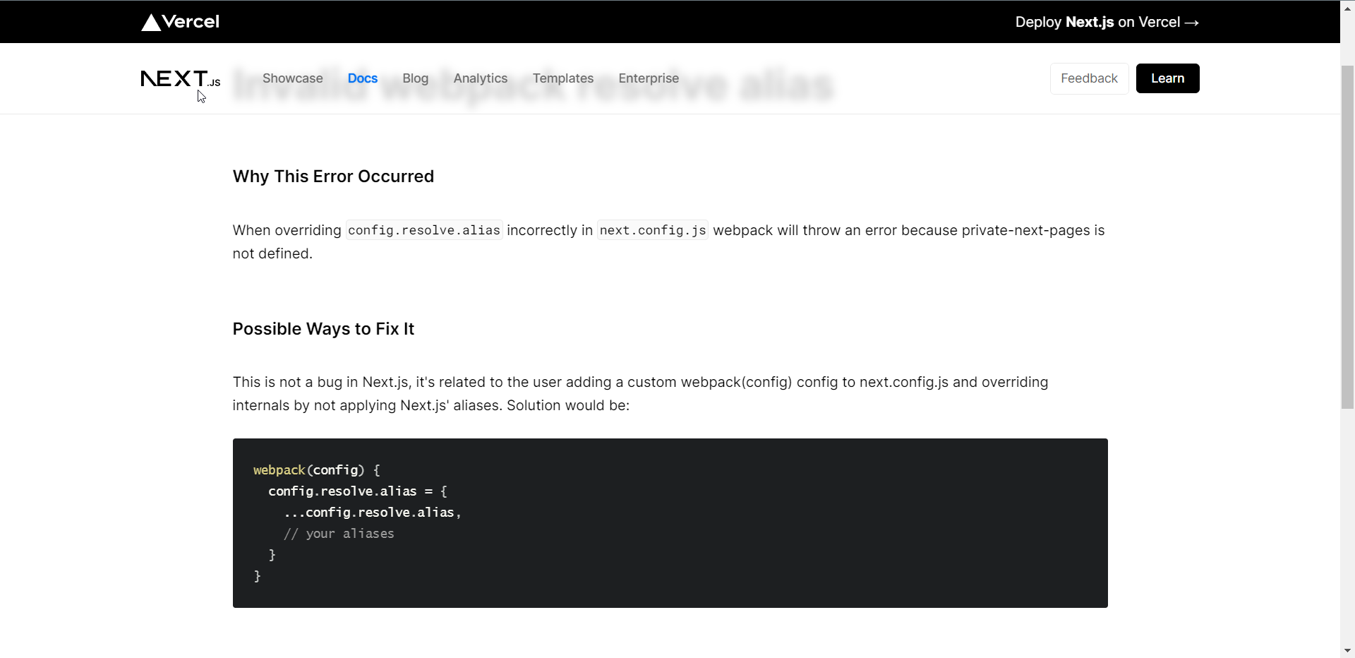Go to the Docs section

click(x=363, y=78)
